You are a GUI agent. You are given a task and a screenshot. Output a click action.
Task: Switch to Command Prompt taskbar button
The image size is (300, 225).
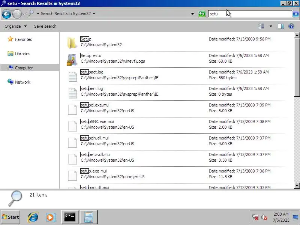pos(70,217)
